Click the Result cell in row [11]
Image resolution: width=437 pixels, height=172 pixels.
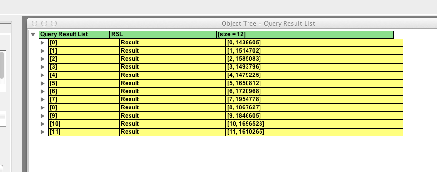(173, 132)
